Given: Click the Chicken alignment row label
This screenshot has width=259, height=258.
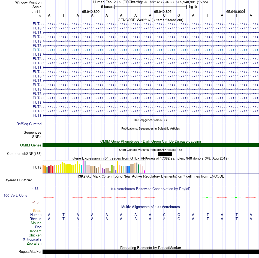Looking at the screenshot, I should pyautogui.click(x=35, y=235).
